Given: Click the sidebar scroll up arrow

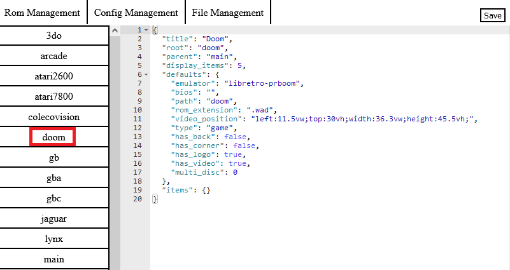Looking at the screenshot, I should [x=115, y=30].
